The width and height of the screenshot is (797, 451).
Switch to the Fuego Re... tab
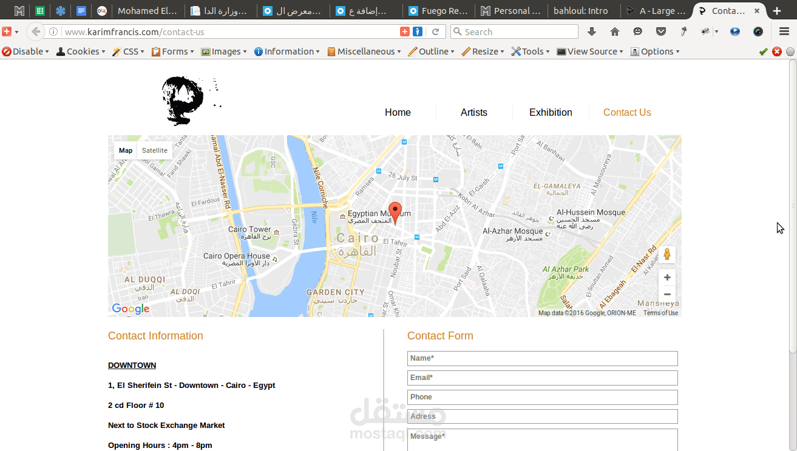[438, 10]
